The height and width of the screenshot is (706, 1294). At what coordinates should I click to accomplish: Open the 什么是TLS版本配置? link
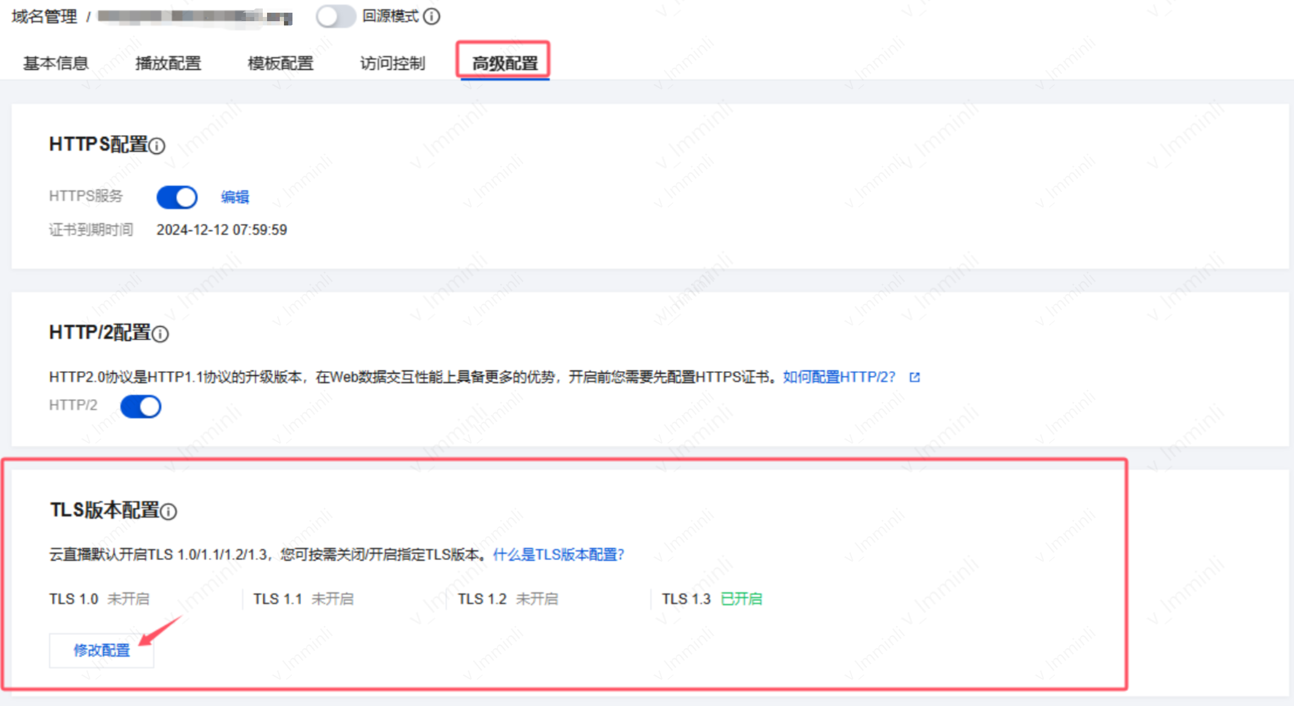pyautogui.click(x=558, y=555)
